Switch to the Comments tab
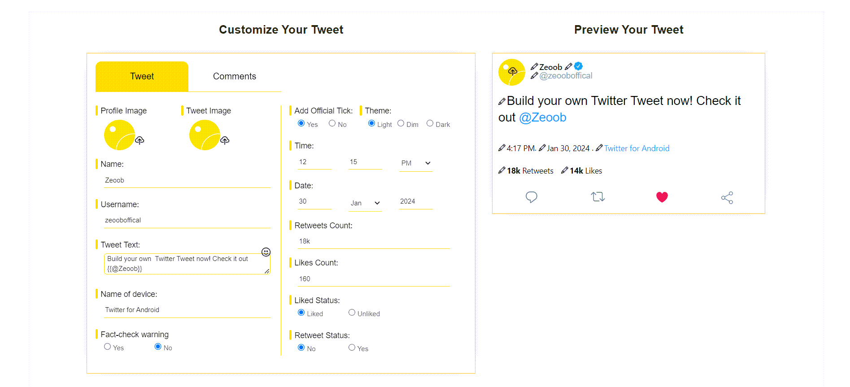 click(x=234, y=76)
